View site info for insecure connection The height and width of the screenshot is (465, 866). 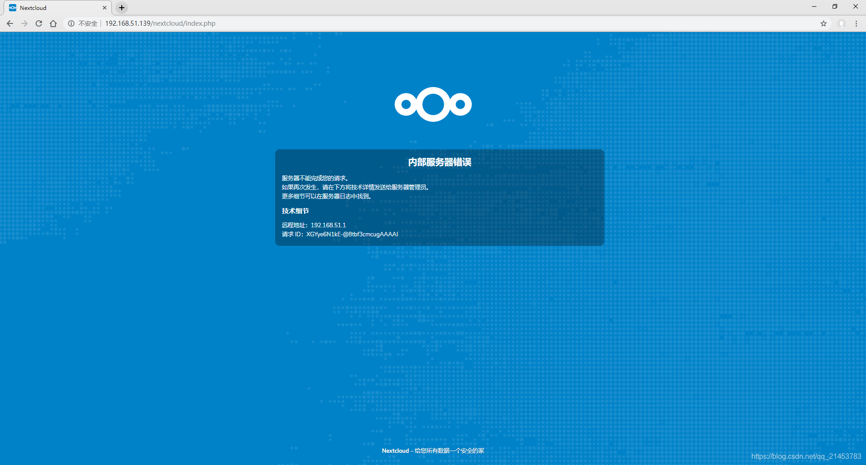pos(71,23)
